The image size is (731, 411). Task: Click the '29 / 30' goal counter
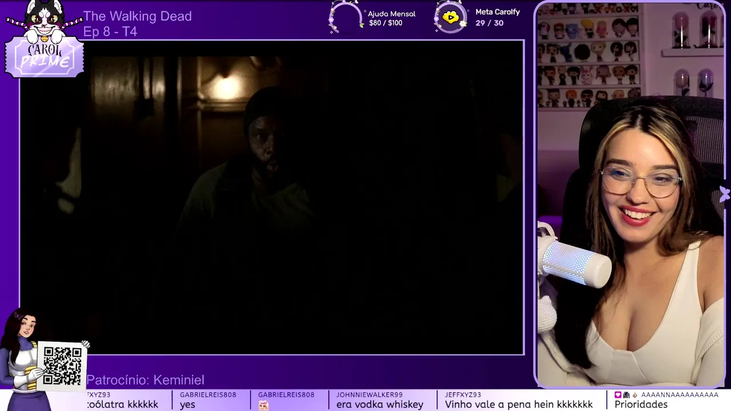point(489,23)
